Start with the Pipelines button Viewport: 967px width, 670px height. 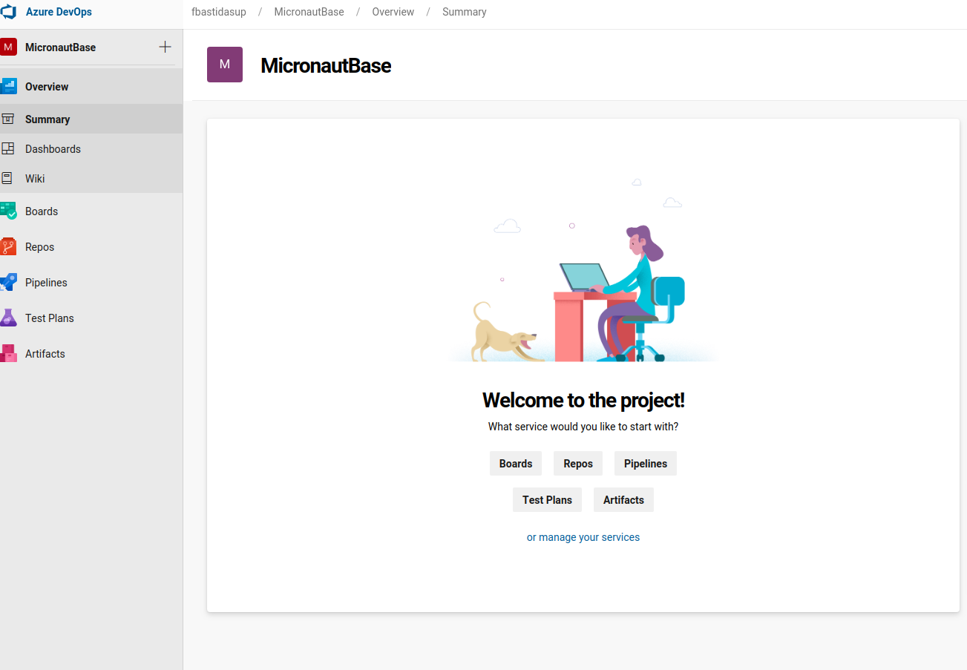646,464
